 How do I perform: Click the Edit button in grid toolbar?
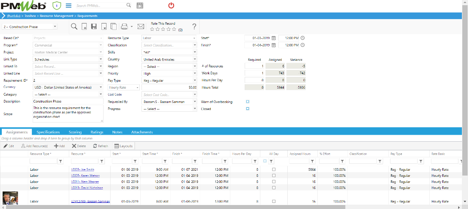click(x=9, y=146)
